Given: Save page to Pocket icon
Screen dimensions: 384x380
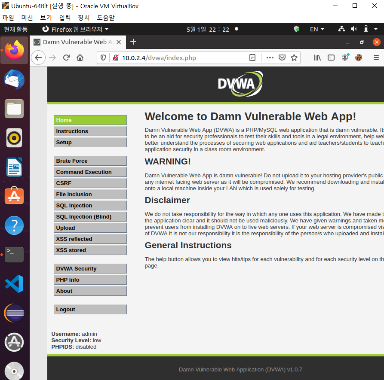Looking at the screenshot, I should click(x=282, y=58).
